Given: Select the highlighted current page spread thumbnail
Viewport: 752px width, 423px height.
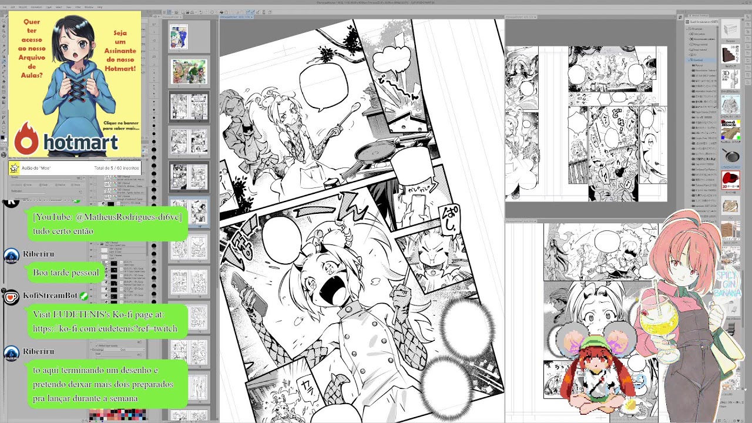Looking at the screenshot, I should click(x=189, y=211).
